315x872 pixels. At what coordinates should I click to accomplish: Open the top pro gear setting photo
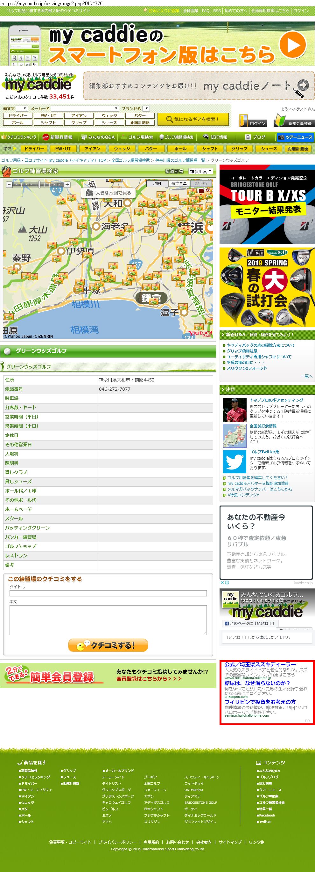click(x=234, y=410)
